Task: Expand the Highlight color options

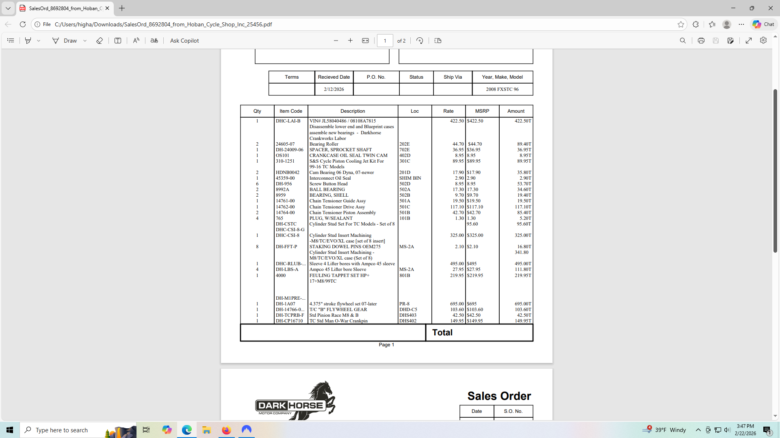Action: tap(39, 41)
